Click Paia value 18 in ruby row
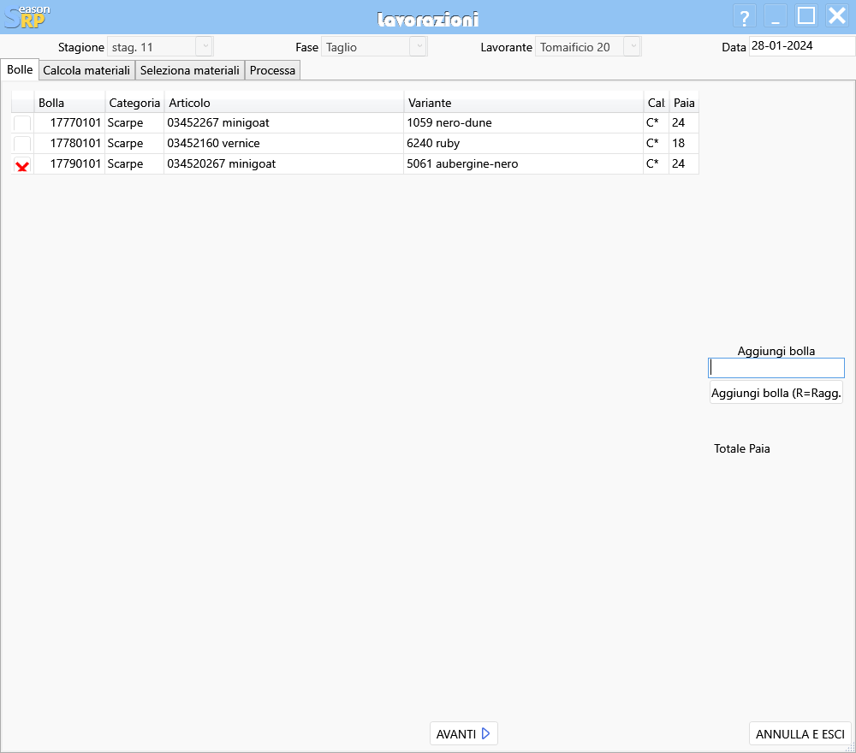 pos(679,144)
